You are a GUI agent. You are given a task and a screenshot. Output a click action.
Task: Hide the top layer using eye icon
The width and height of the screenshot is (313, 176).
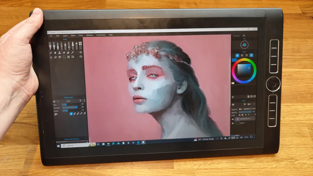coord(233,119)
